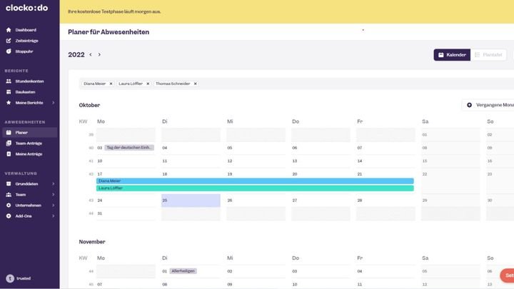The height and width of the screenshot is (289, 514).
Task: Show Vergangene Monate
Action: (488, 105)
